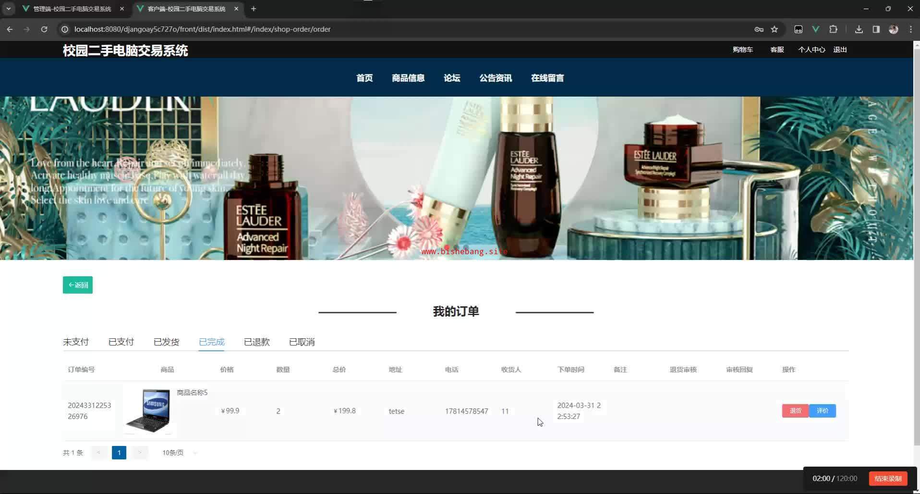
Task: Click the browser reload page icon
Action: (44, 29)
